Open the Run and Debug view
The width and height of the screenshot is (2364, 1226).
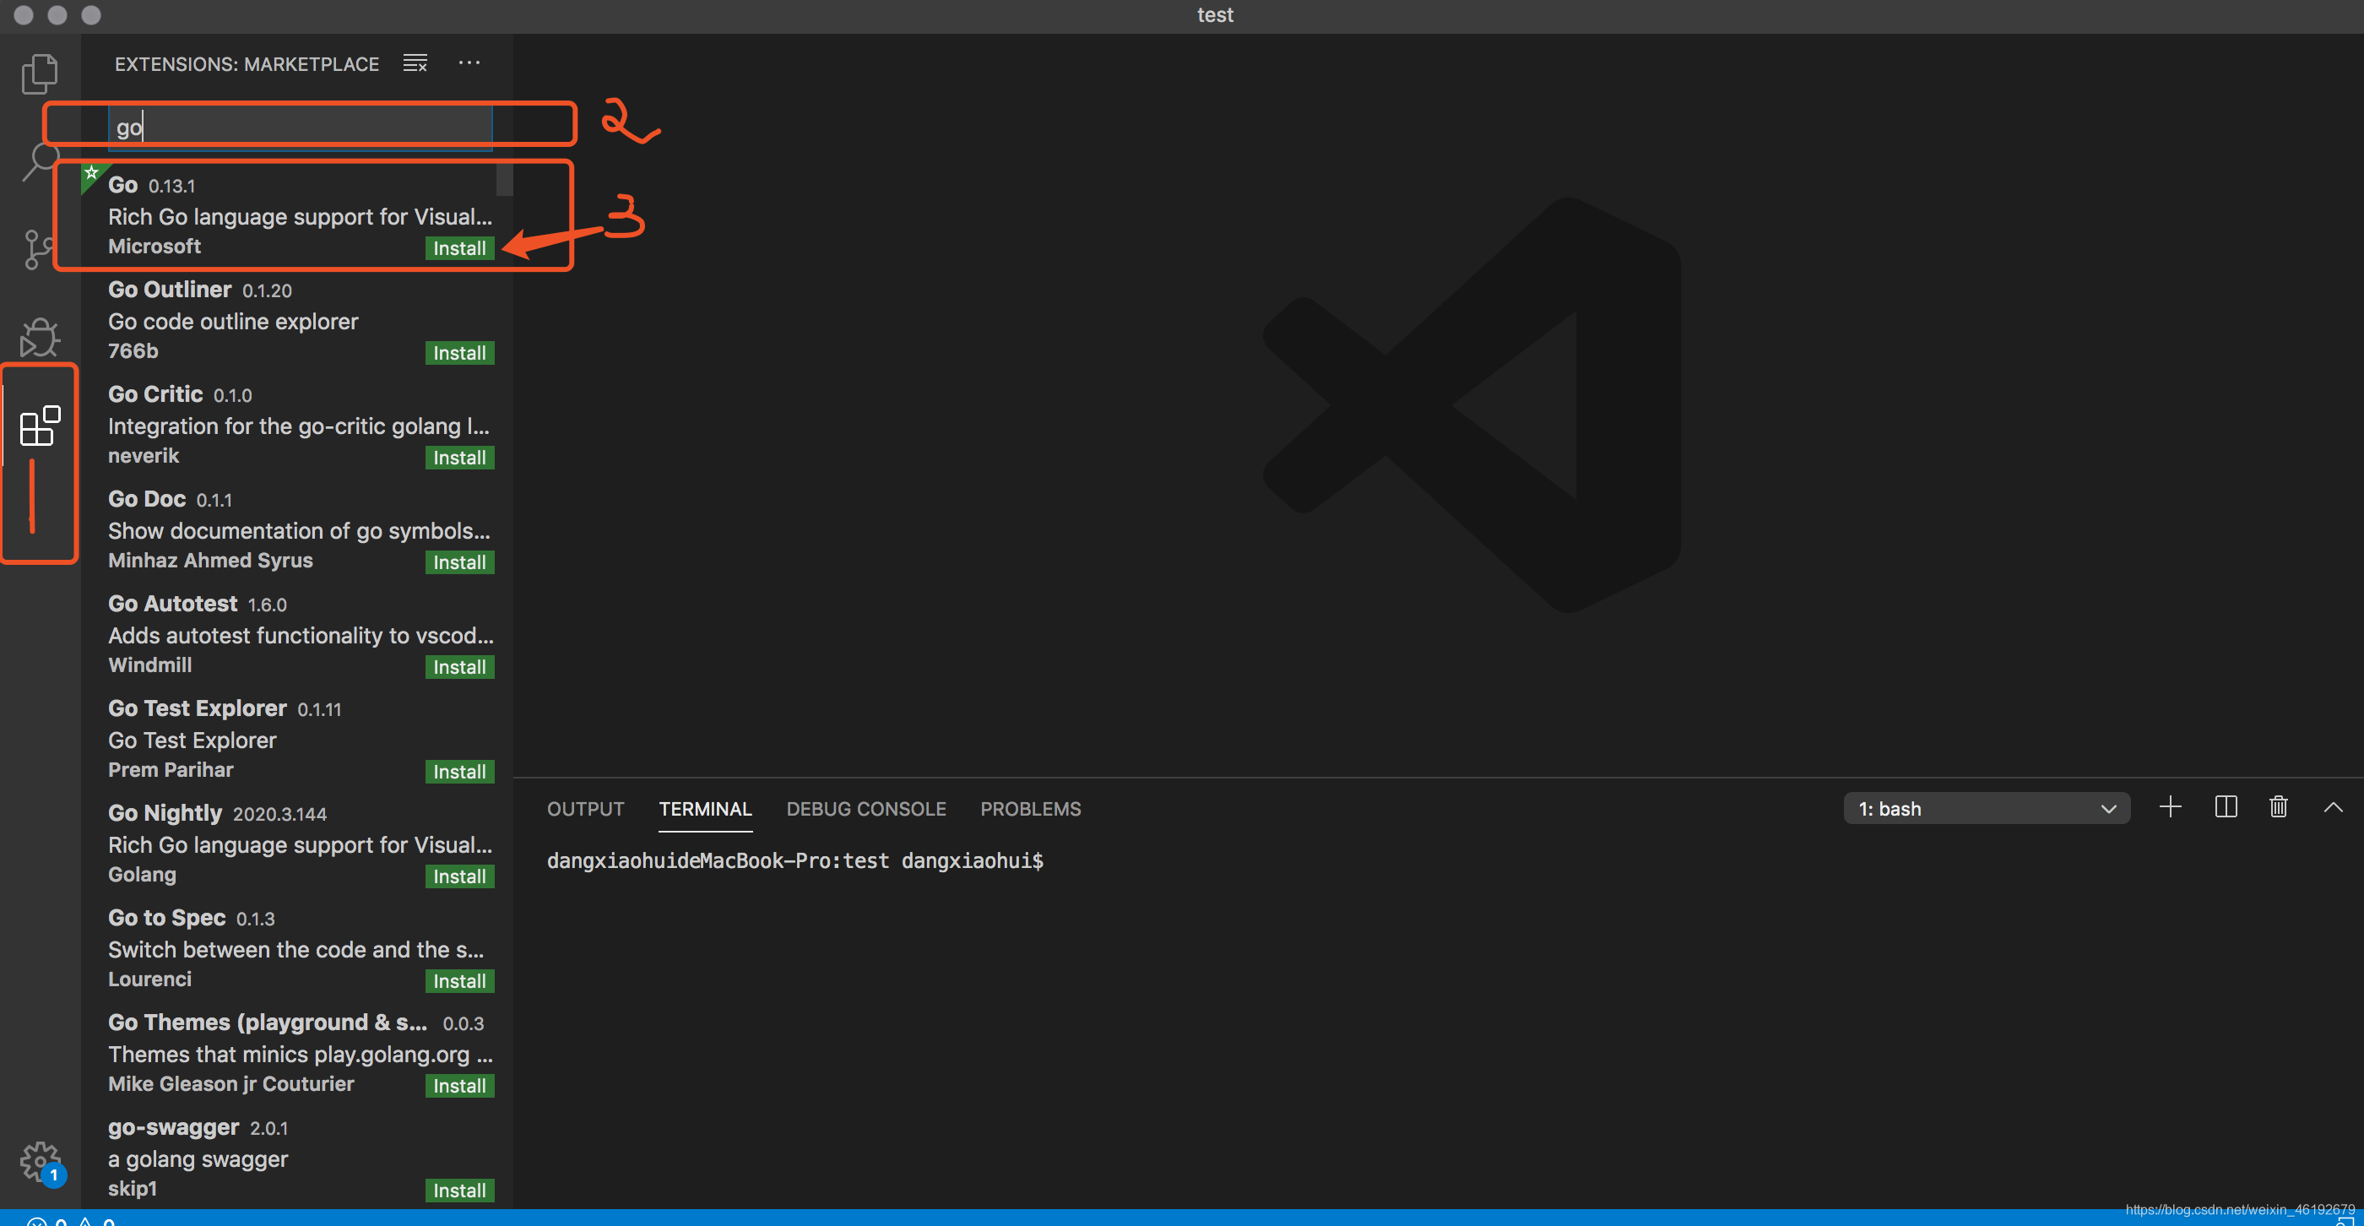[40, 337]
